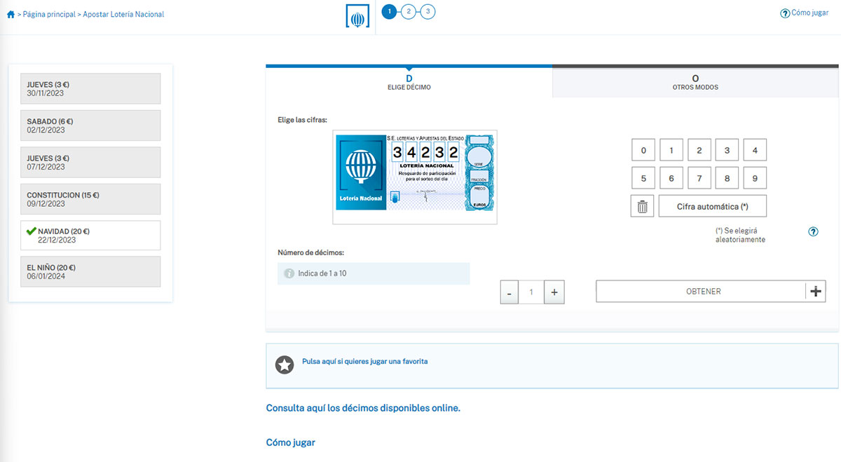Viewport: 841px width, 462px height.
Task: Open 'Consulta aquí los décimos disponibles online'
Action: click(x=362, y=407)
